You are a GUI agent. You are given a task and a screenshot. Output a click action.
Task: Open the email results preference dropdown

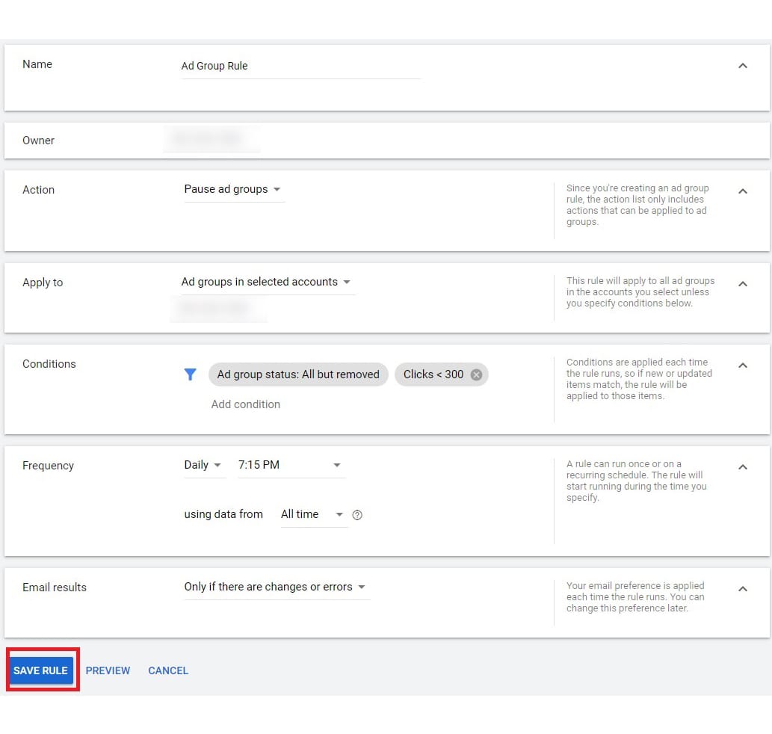point(274,587)
